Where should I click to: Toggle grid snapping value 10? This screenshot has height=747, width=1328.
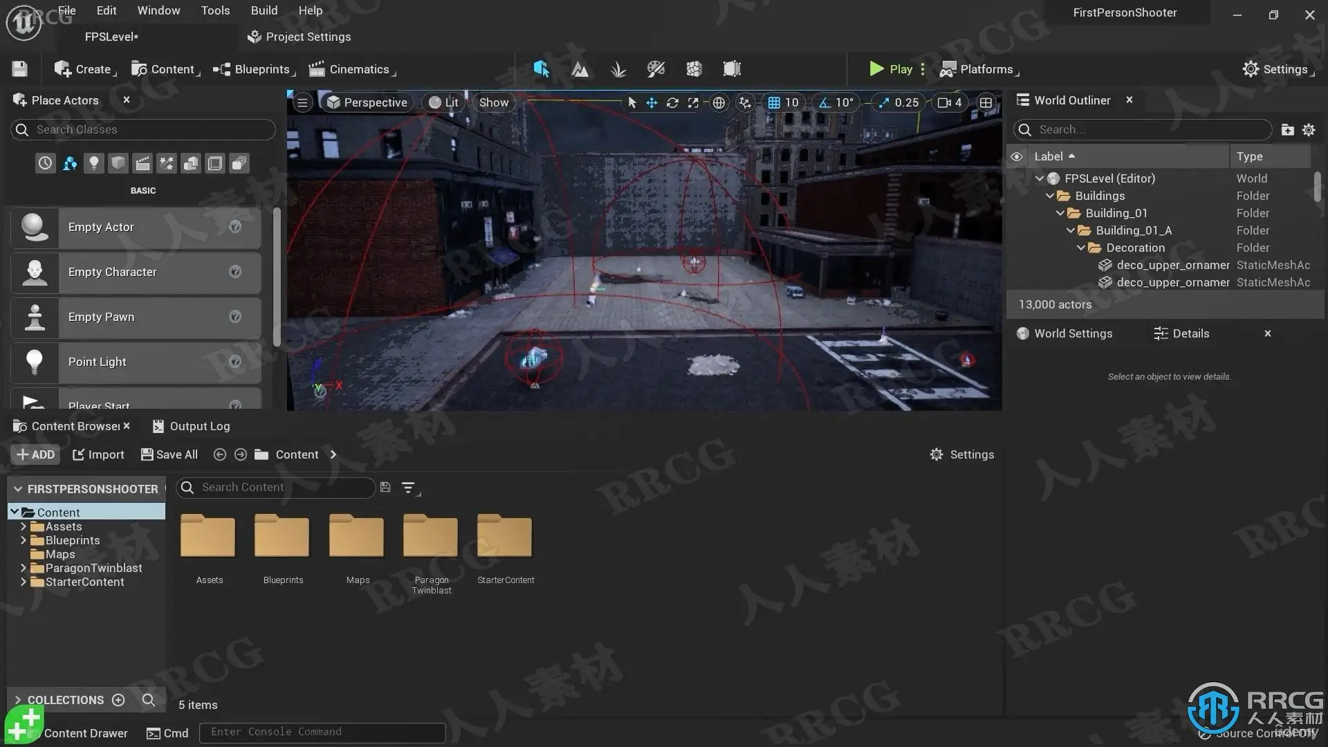pos(784,102)
